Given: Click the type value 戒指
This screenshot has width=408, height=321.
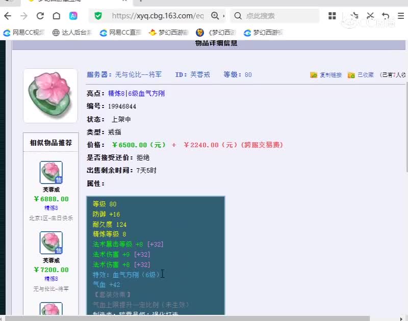Looking at the screenshot, I should 114,132.
